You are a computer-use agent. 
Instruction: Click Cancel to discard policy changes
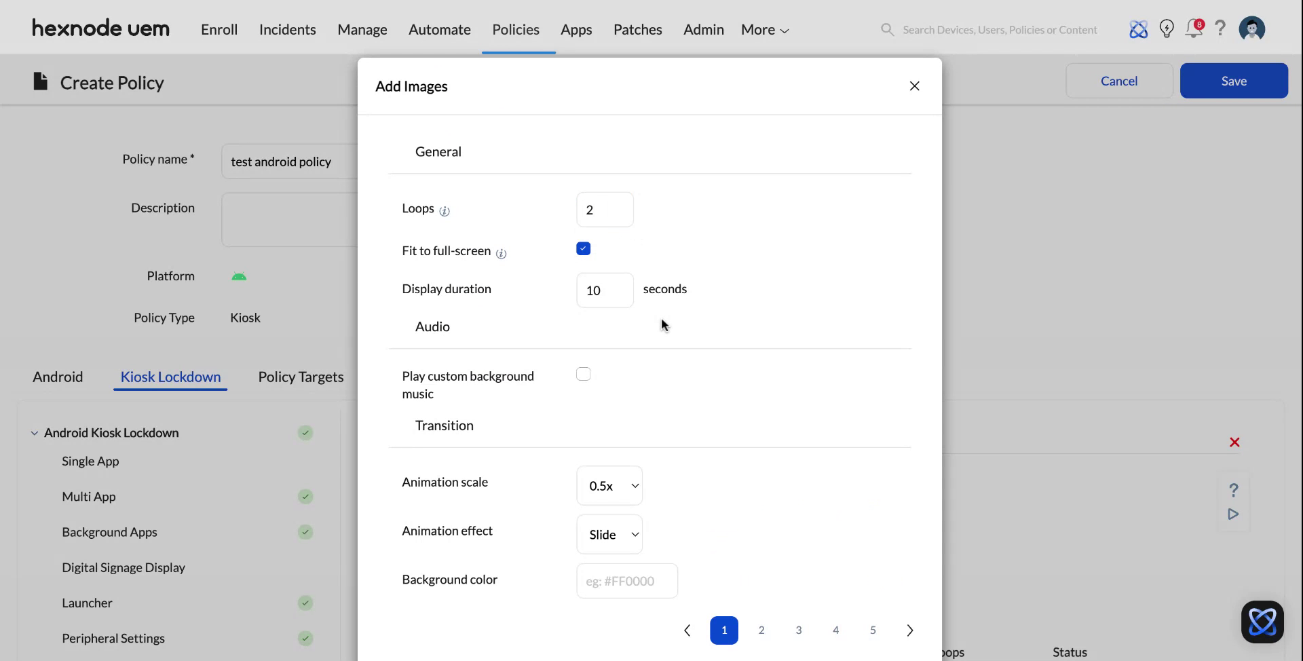(1119, 80)
